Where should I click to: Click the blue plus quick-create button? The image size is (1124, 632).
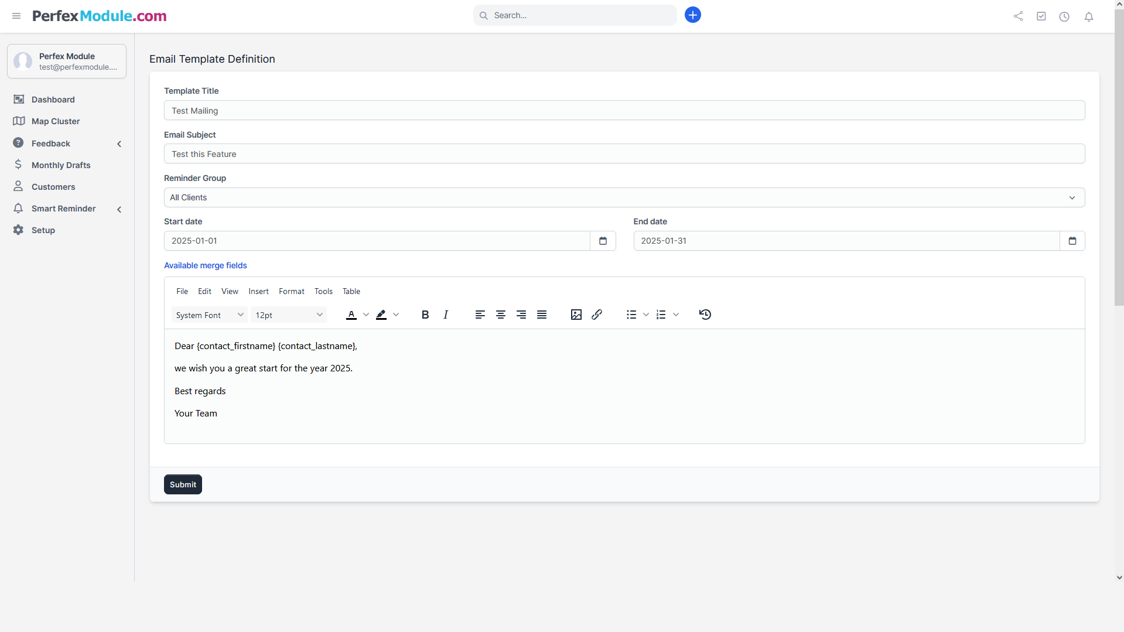coord(693,15)
